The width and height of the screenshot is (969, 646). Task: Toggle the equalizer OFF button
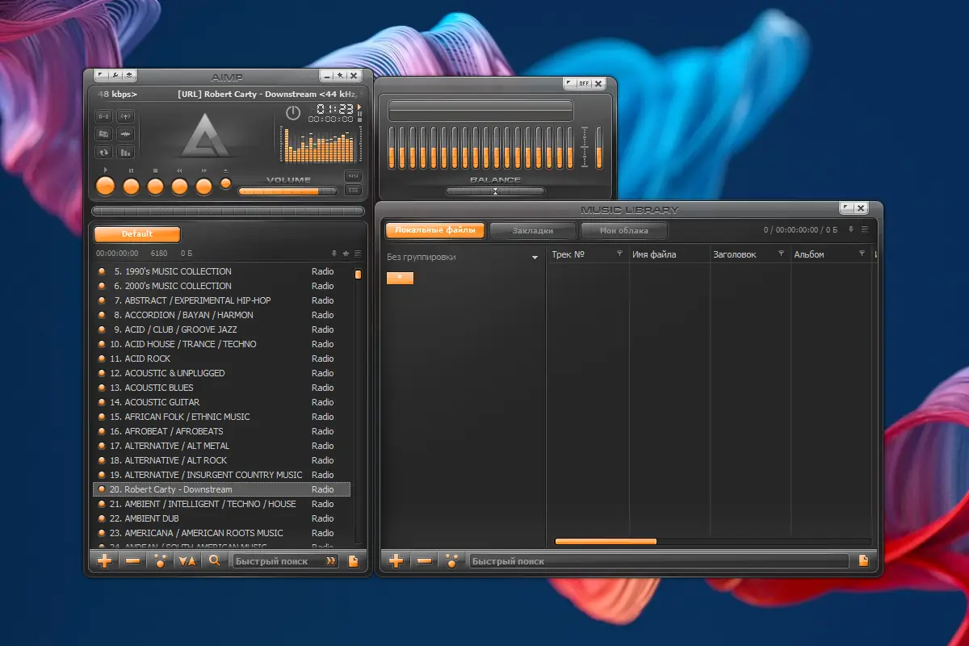click(584, 83)
